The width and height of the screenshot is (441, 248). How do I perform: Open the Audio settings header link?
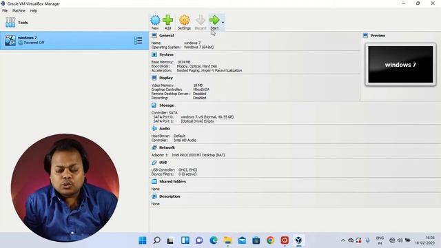(x=165, y=128)
